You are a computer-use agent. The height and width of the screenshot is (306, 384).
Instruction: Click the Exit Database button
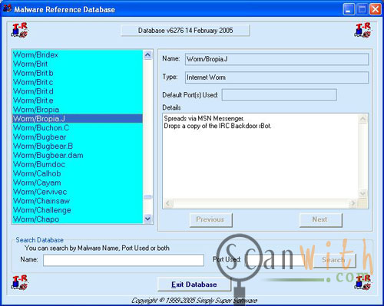point(194,285)
